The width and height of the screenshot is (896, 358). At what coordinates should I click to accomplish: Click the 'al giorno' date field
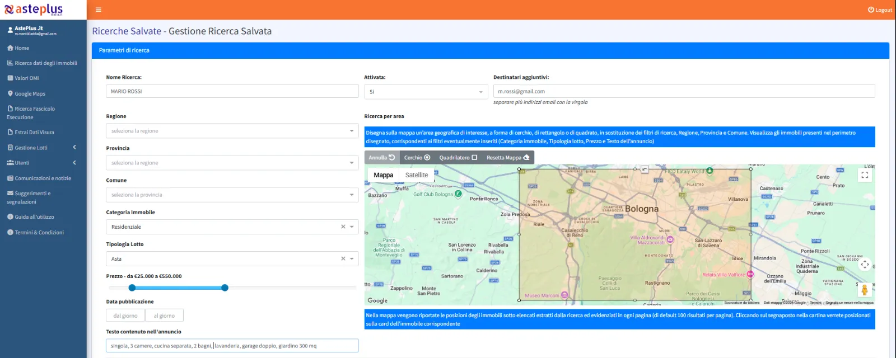click(x=164, y=315)
